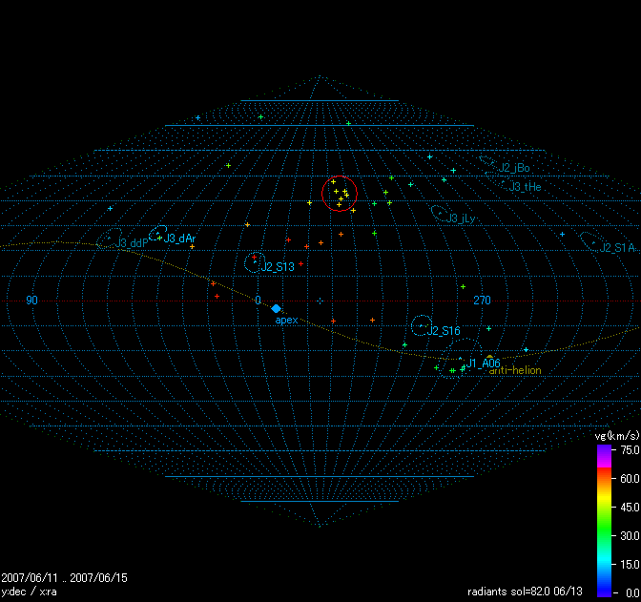Click the J3_jLy radiant label
This screenshot has height=602, width=641.
click(x=461, y=218)
